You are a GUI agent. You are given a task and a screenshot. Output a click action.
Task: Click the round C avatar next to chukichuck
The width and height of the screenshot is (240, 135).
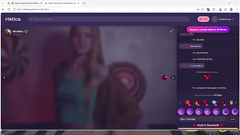(215, 19)
